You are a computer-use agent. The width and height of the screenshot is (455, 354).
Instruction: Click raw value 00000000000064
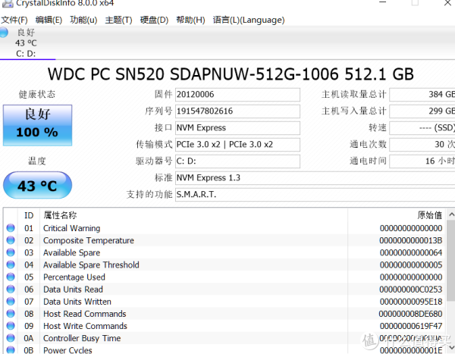click(x=410, y=252)
